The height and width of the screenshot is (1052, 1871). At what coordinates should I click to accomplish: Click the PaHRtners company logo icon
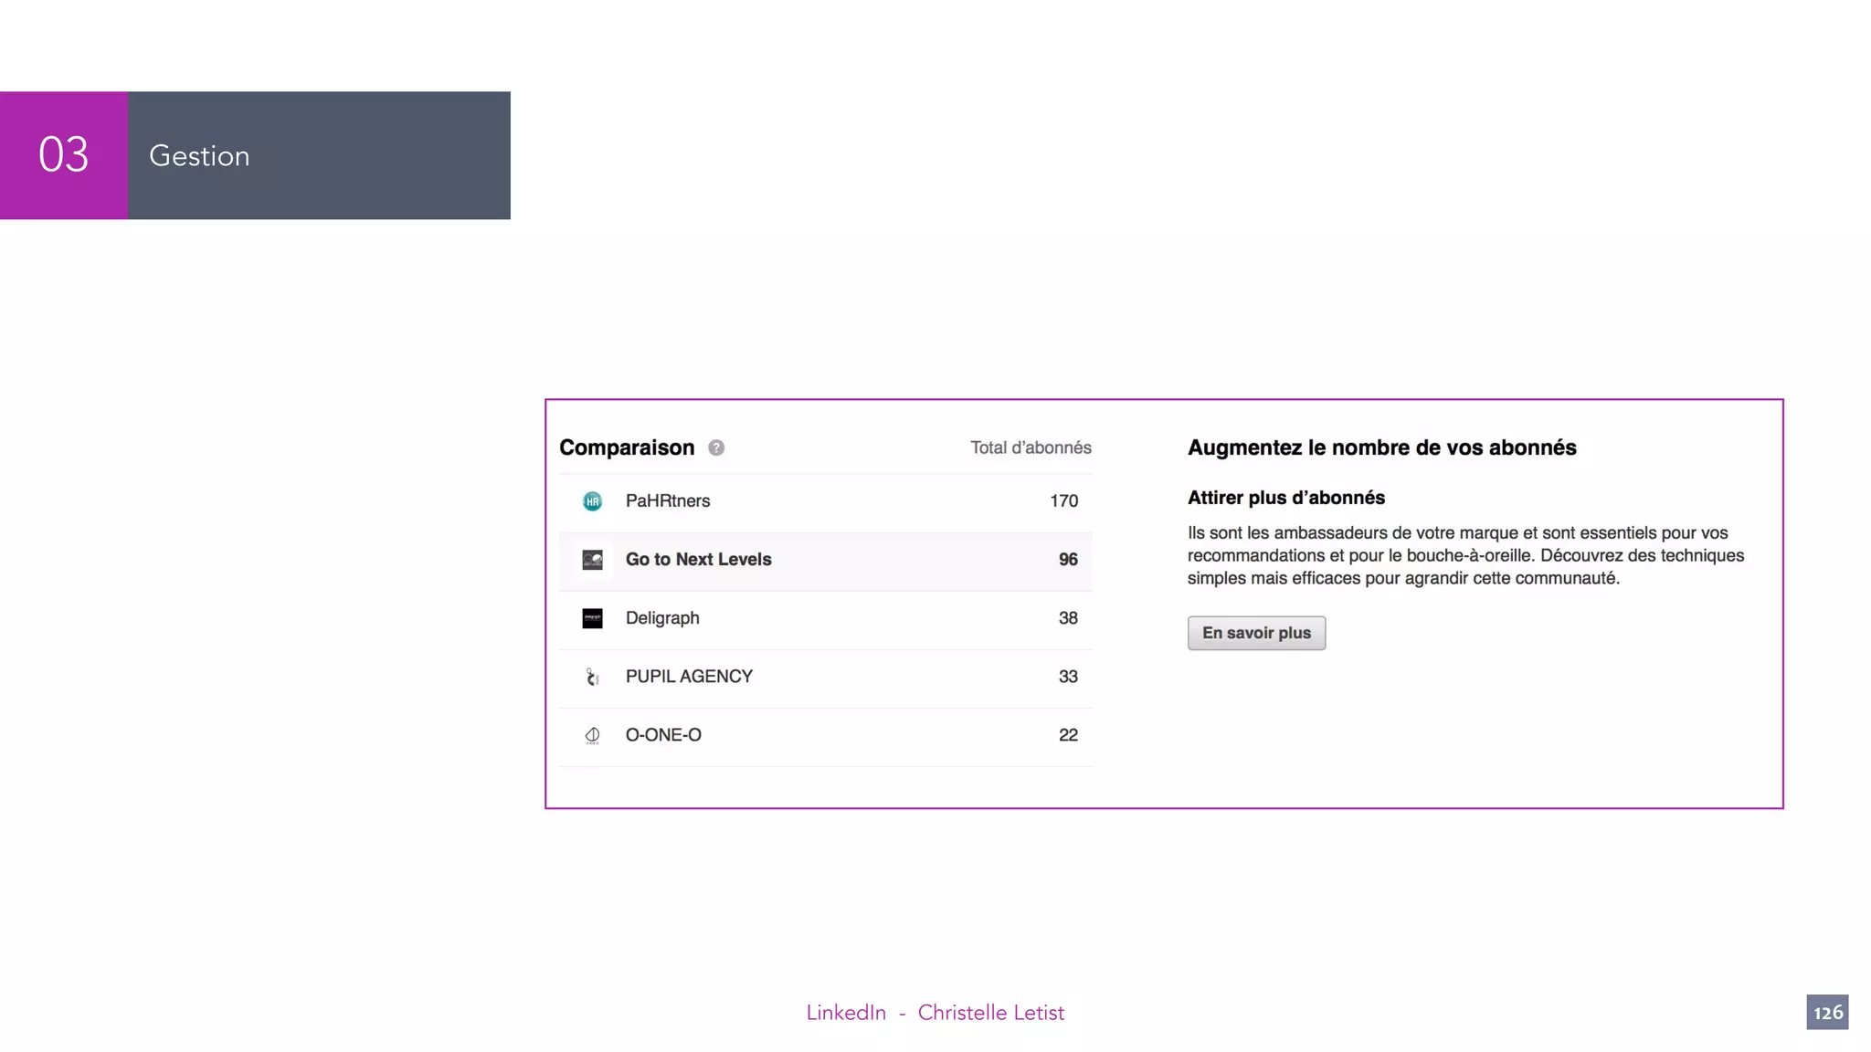592,501
